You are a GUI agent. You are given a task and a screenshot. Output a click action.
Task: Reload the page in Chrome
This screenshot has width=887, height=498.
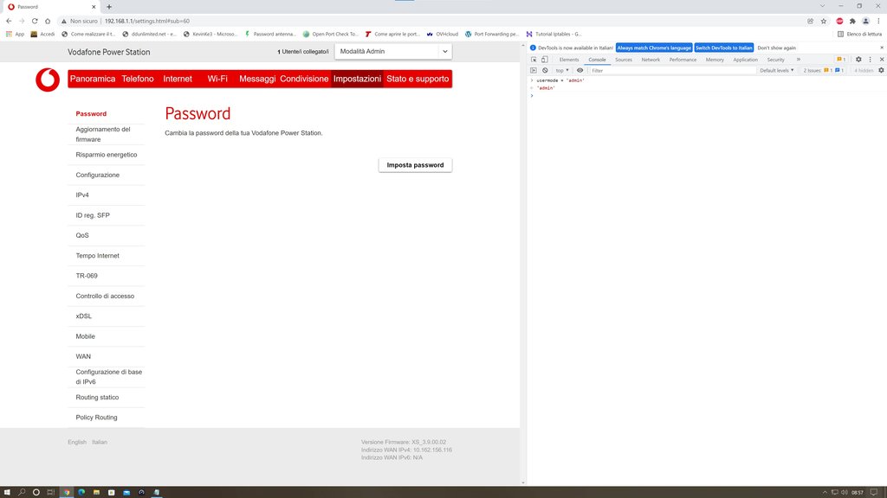[35, 21]
